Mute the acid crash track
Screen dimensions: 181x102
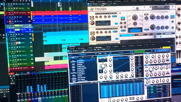pyautogui.click(x=9, y=4)
